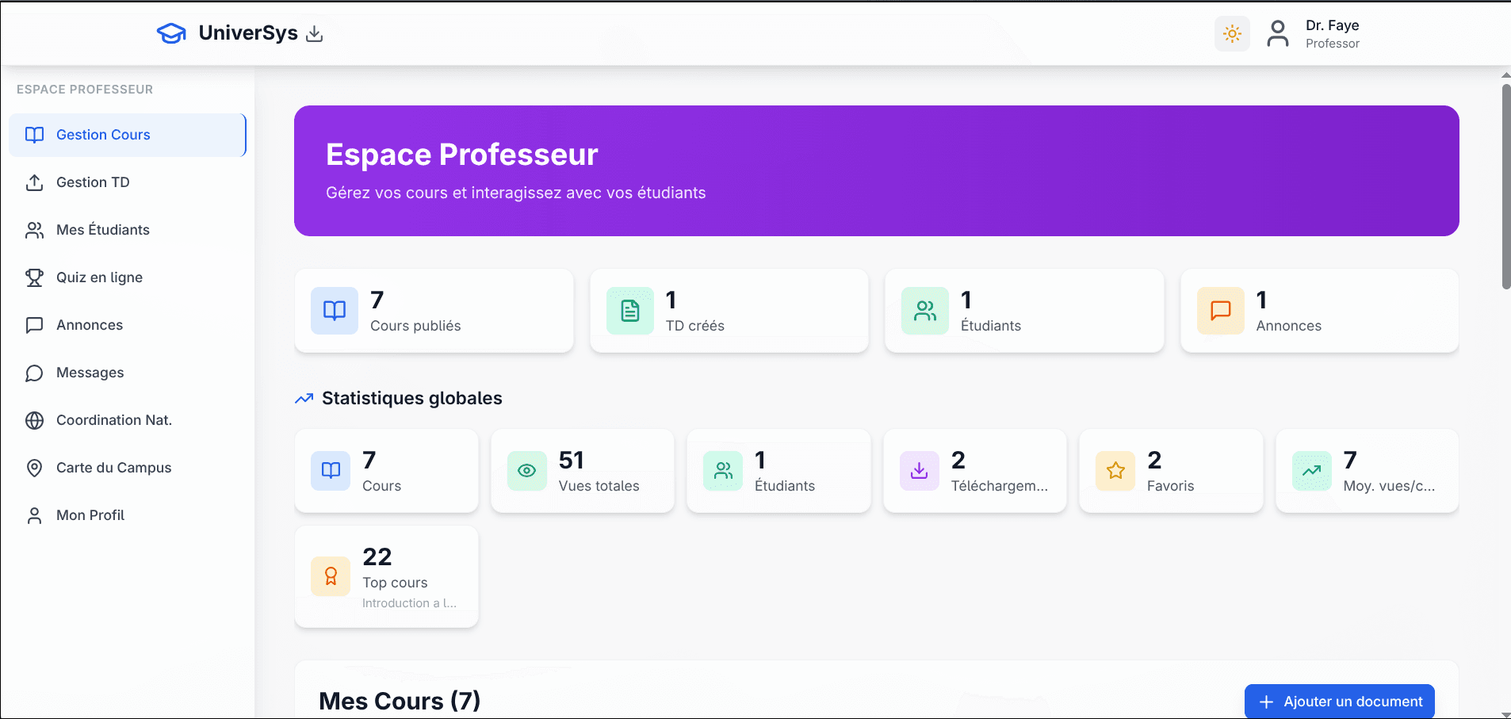Click the UniverSys title text
Screen dimensions: 1511x719
tap(248, 33)
